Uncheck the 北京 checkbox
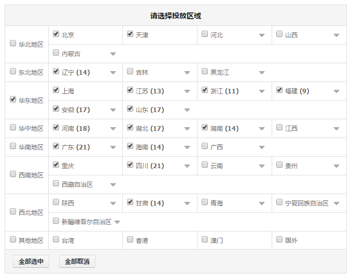This screenshot has height=274, width=352. coord(56,34)
